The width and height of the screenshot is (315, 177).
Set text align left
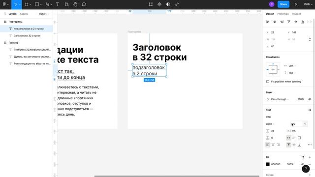[268, 145]
